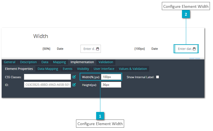Select the Data tab
Viewport: 213px width, 131px height.
tap(45, 62)
